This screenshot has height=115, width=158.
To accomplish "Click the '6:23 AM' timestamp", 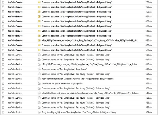I will click(x=149, y=50).
